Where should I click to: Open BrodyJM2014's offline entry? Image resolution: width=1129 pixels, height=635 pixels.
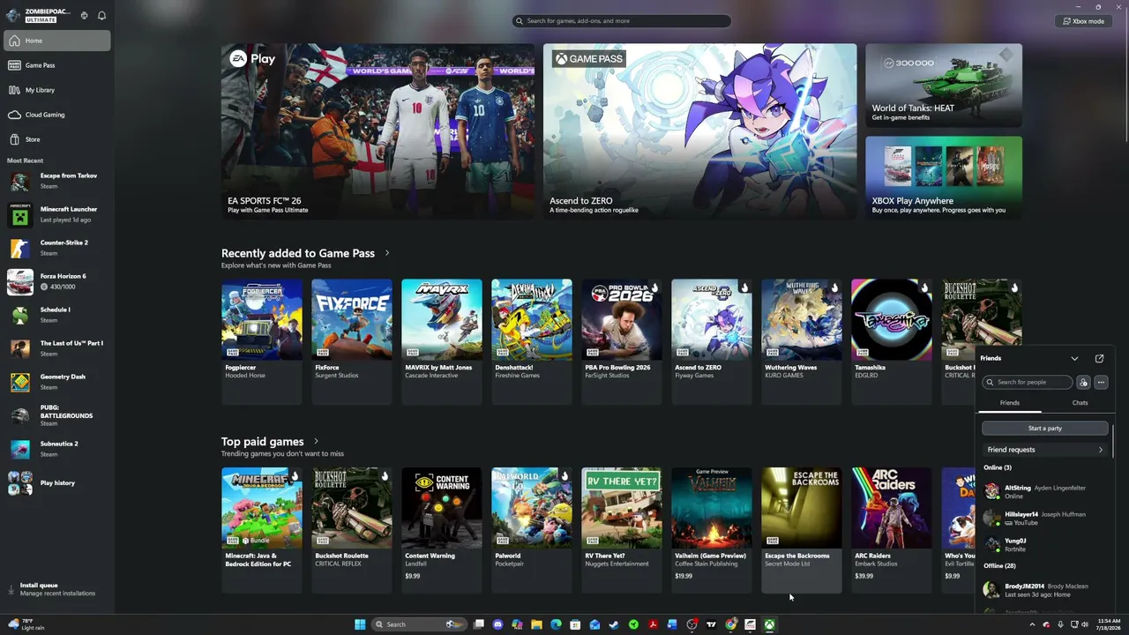pos(1045,590)
